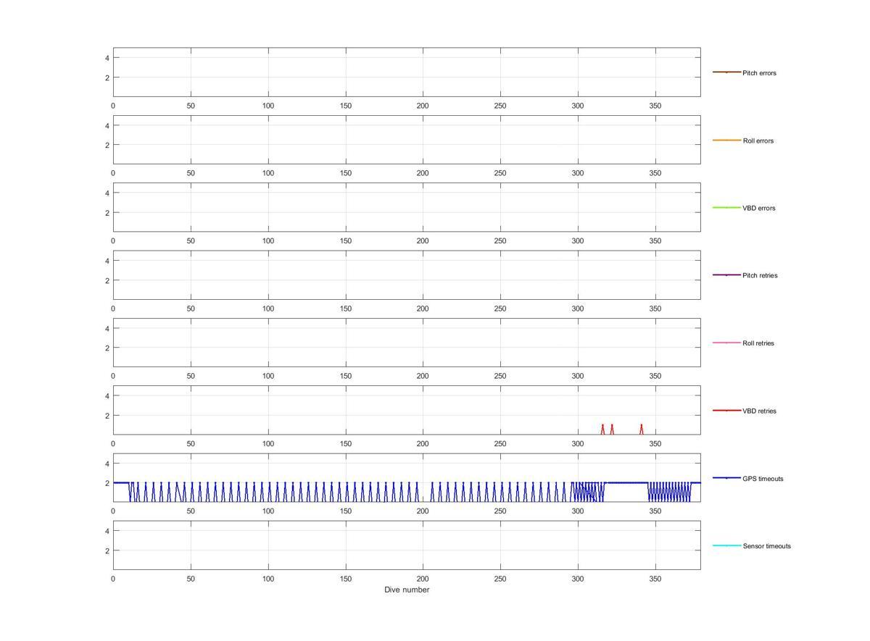The image size is (870, 641).
Task: Click the last red VBD retries spike
Action: pyautogui.click(x=642, y=430)
